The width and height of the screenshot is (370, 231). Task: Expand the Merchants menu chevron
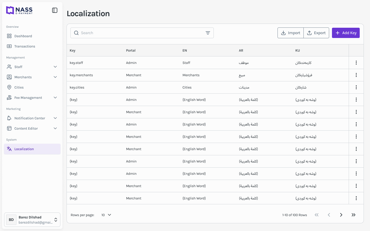pyautogui.click(x=55, y=77)
